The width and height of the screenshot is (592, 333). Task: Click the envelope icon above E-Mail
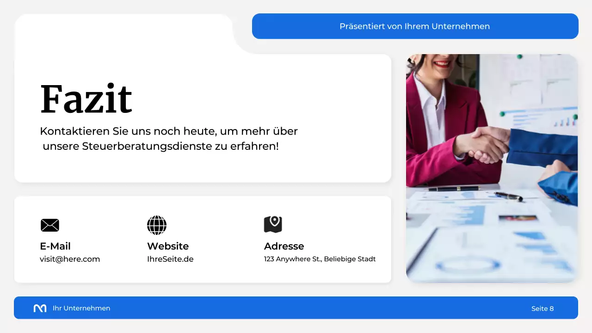pyautogui.click(x=49, y=225)
